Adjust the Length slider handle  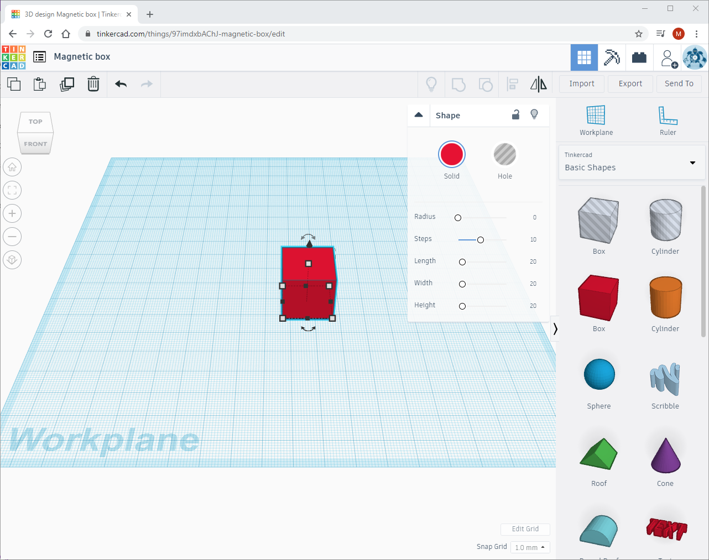click(462, 262)
